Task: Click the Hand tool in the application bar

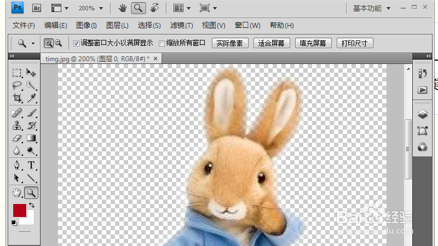Action: coord(122,8)
